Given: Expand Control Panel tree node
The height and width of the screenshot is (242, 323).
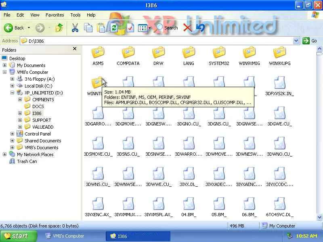Looking at the screenshot, I should tap(13, 134).
